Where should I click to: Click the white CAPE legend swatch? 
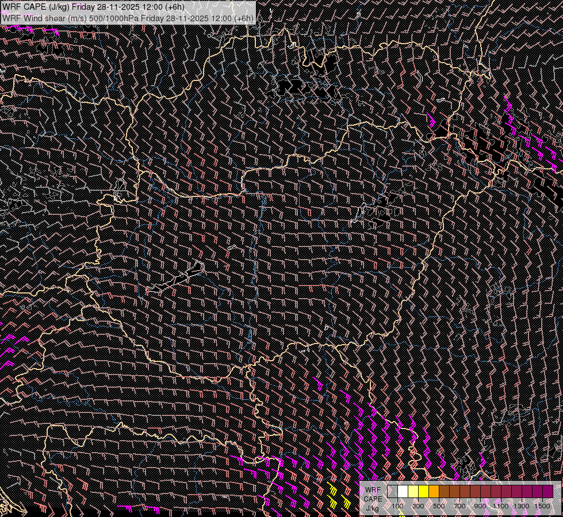[403, 491]
